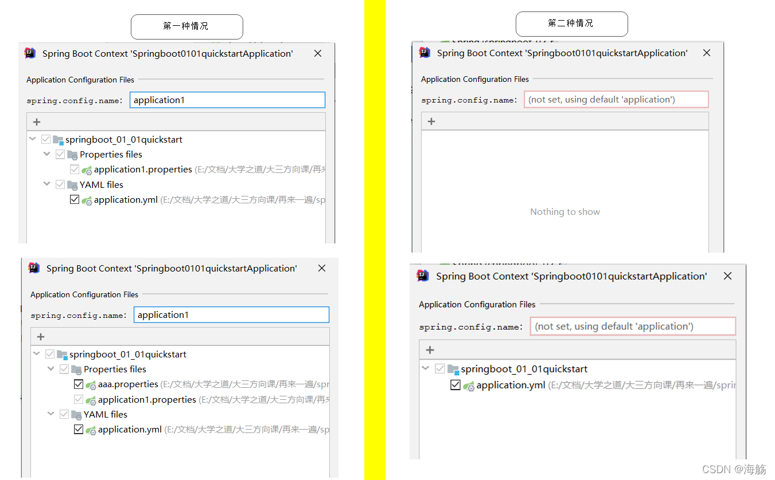The image size is (775, 480).
Task: Toggle the aaa.properties checkbox
Action: 79,384
